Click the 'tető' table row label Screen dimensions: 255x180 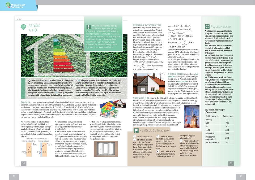point(207,123)
